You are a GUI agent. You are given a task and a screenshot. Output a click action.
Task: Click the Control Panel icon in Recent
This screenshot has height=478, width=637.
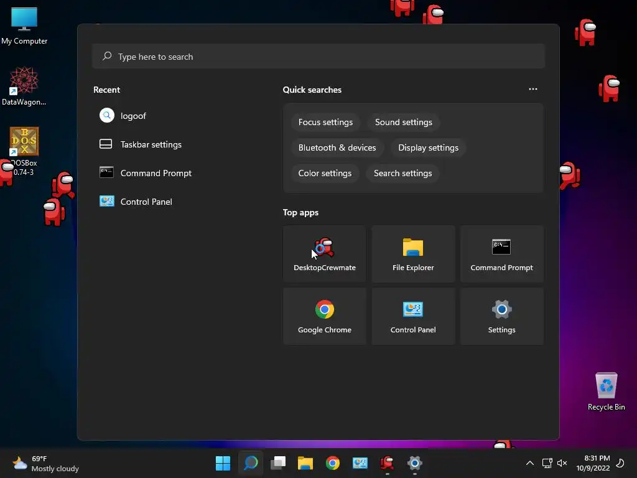(107, 201)
